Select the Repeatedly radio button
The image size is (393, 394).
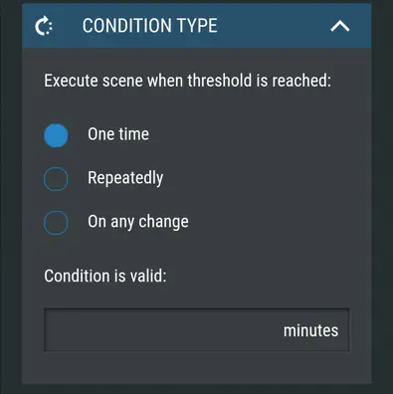(56, 179)
